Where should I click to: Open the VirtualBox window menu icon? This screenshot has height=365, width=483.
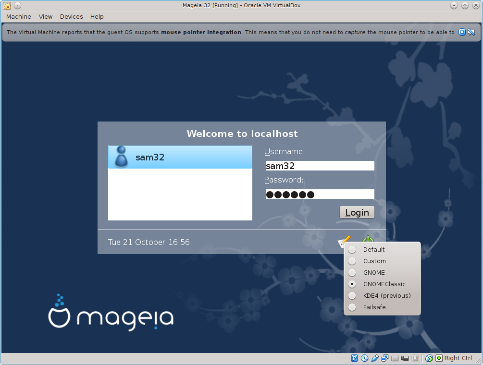click(x=7, y=6)
